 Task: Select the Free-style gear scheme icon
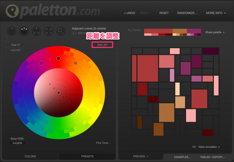coord(61,31)
